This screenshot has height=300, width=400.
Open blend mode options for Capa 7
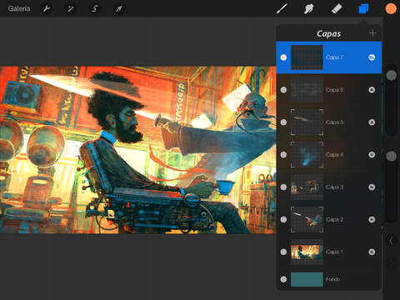pos(372,57)
